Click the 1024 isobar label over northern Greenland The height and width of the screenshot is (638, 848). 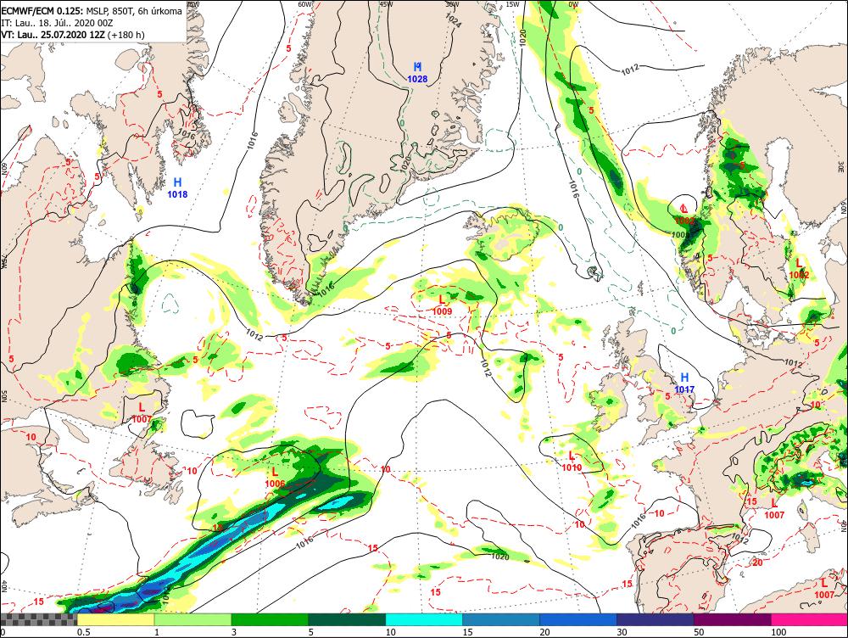click(x=453, y=20)
